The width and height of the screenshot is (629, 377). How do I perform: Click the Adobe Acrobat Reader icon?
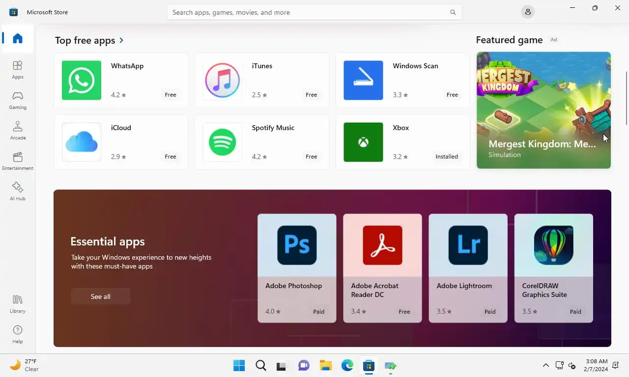click(382, 245)
